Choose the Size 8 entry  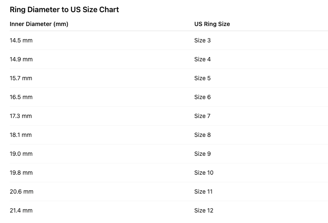202,135
